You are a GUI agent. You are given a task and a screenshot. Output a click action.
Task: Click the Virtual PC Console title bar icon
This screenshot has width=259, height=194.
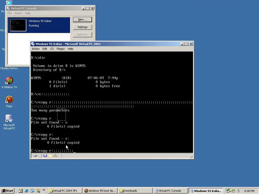pos(8,8)
